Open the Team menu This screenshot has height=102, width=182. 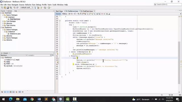pyautogui.click(x=49, y=5)
